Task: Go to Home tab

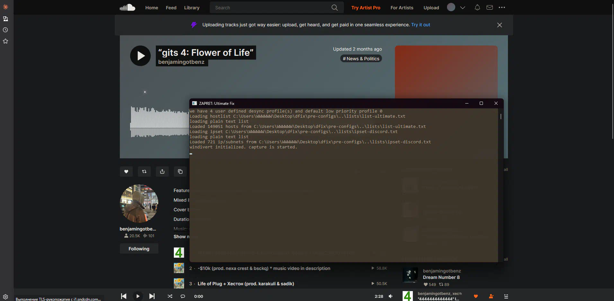Action: [152, 8]
